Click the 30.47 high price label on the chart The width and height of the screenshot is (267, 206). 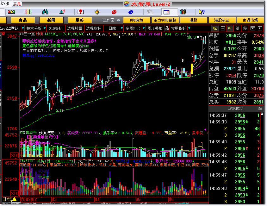click(x=192, y=37)
